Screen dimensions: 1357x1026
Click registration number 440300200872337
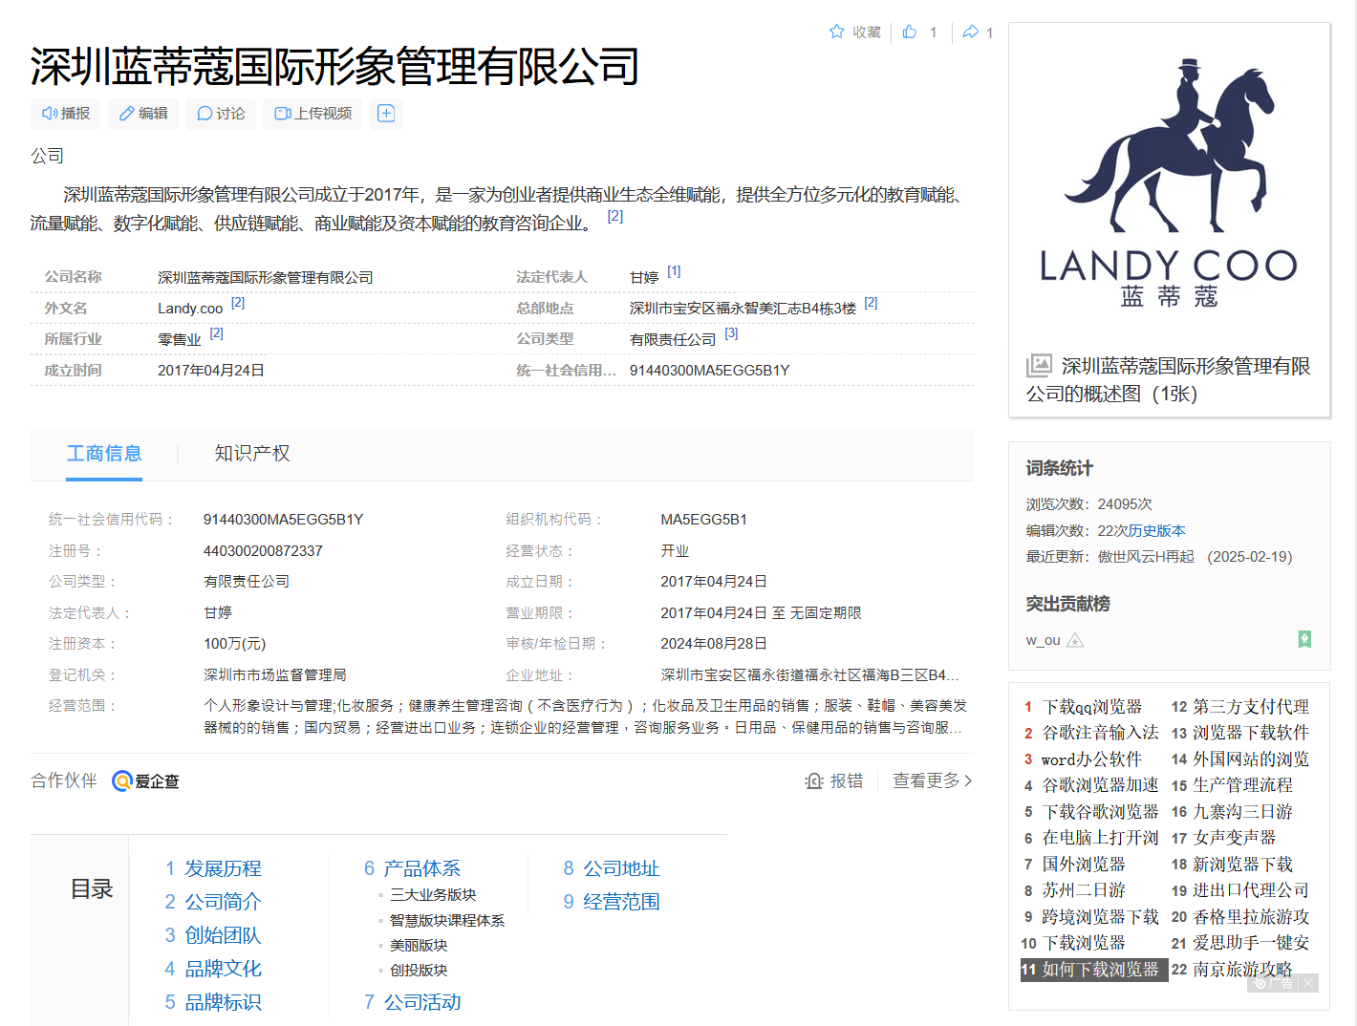click(263, 551)
